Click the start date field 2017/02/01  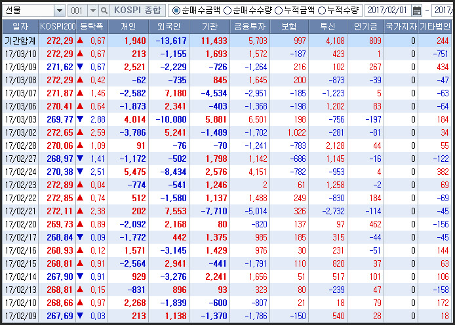tap(387, 10)
